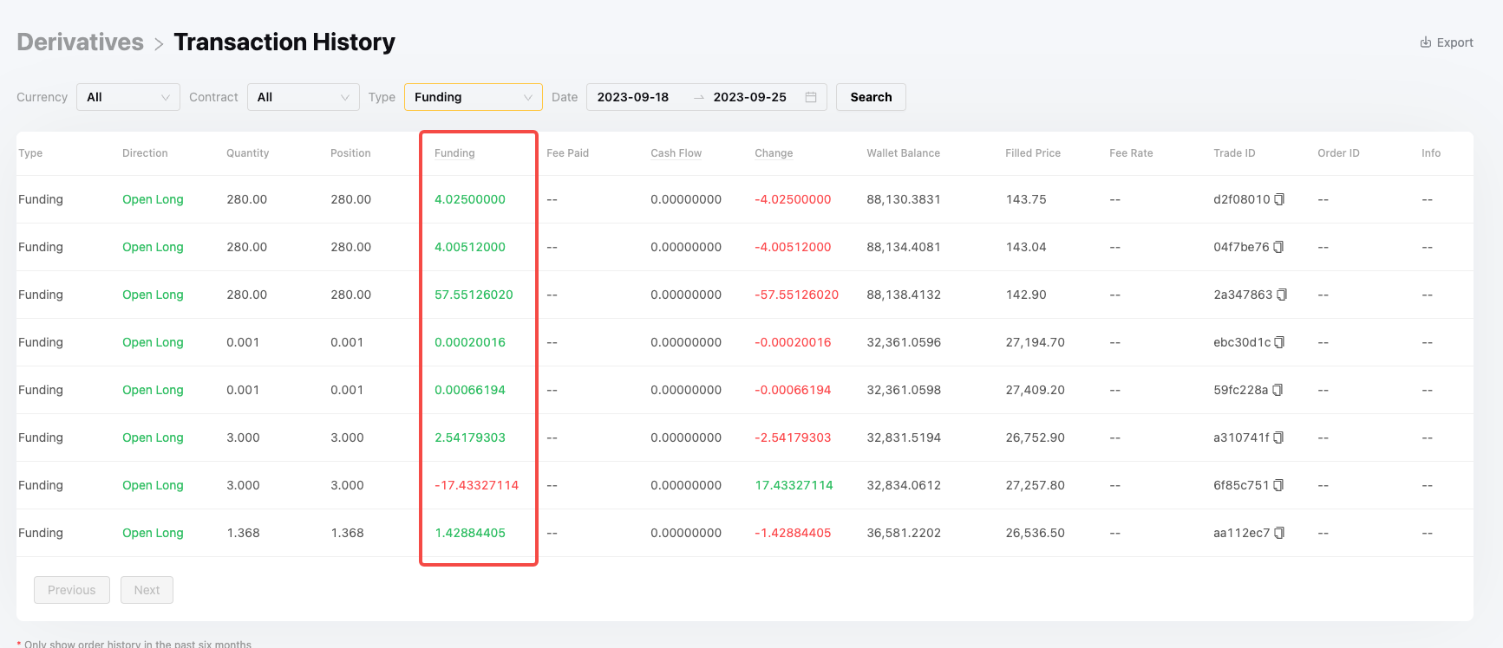Click the Search button

871,97
